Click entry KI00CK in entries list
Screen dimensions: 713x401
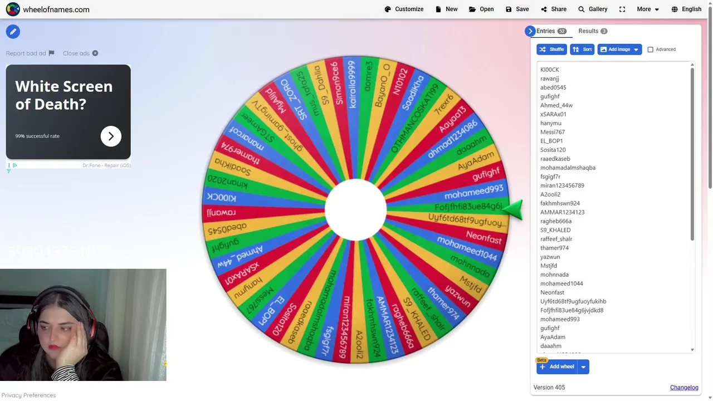pyautogui.click(x=550, y=70)
